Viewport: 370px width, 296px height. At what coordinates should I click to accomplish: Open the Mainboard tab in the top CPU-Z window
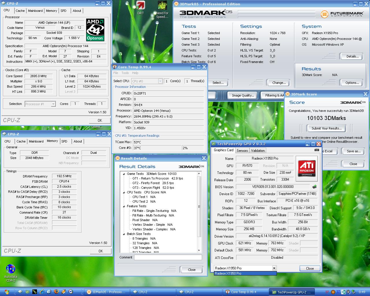[35, 11]
